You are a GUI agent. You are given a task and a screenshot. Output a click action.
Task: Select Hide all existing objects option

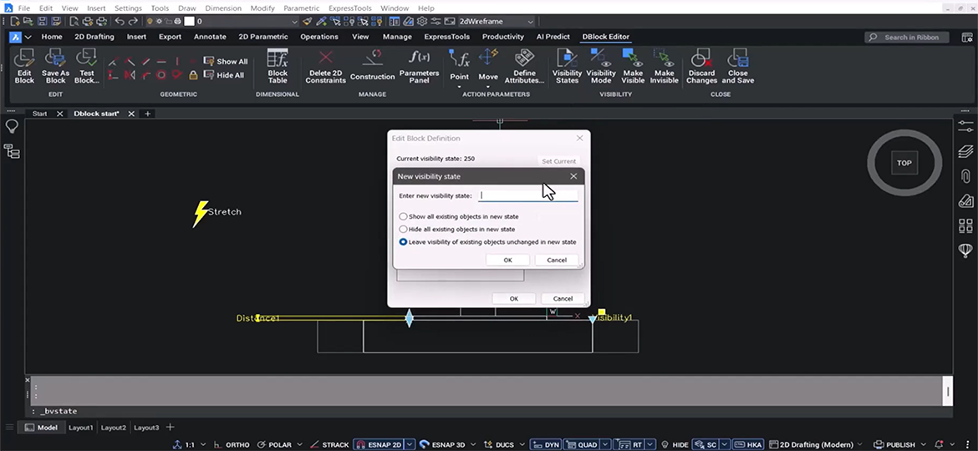(404, 229)
